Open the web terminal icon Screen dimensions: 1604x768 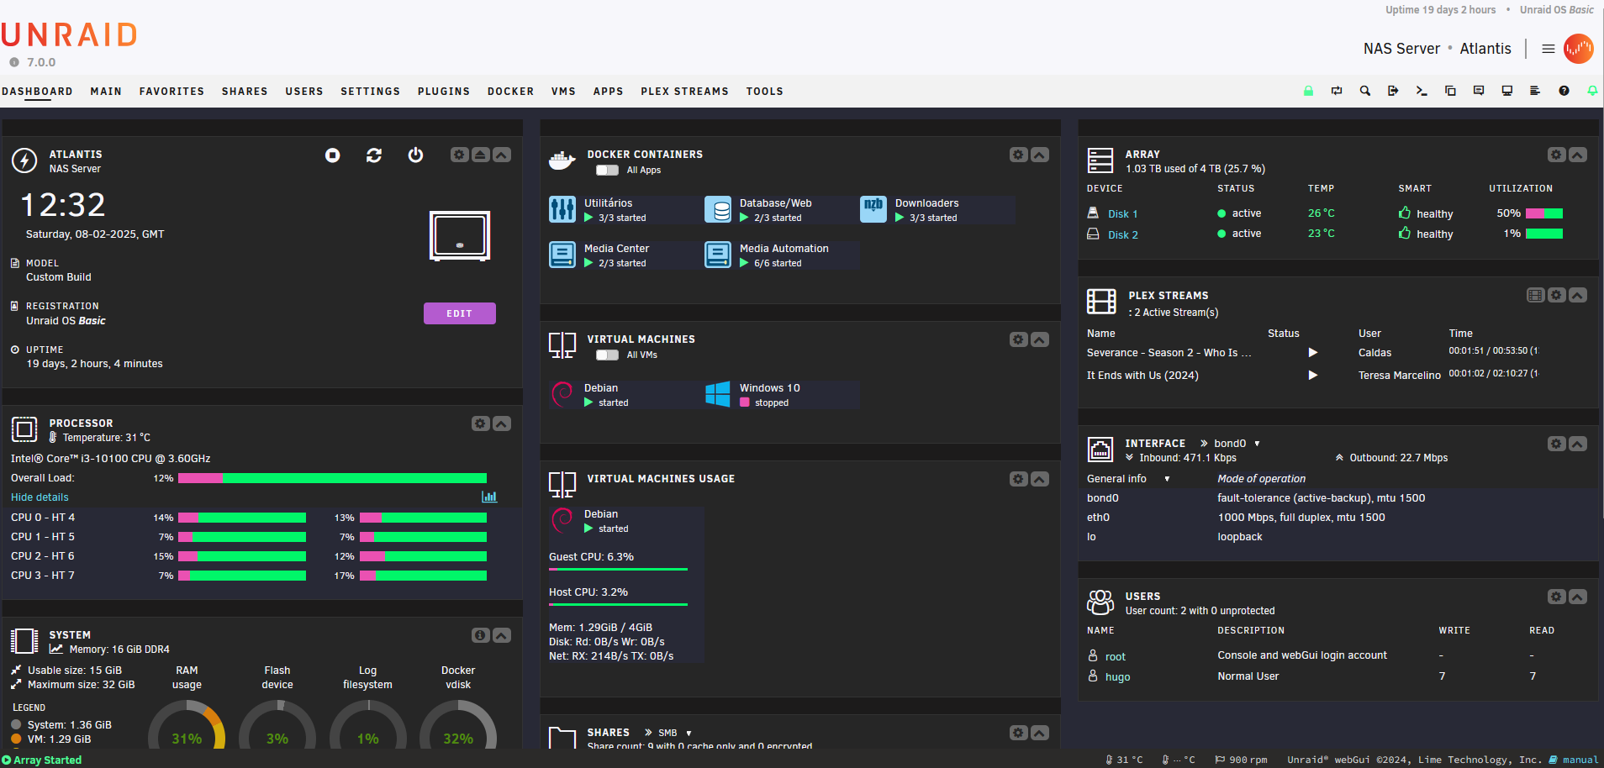1422,91
